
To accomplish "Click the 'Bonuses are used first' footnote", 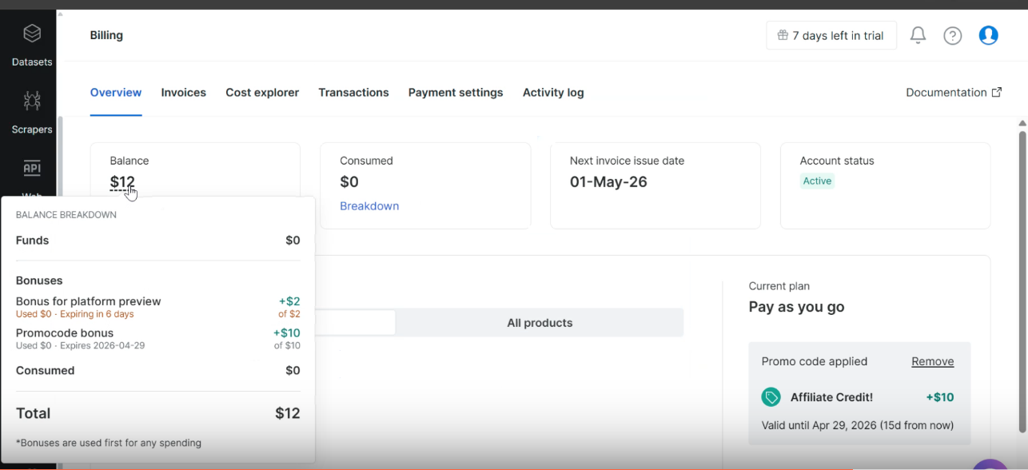I will [x=109, y=443].
